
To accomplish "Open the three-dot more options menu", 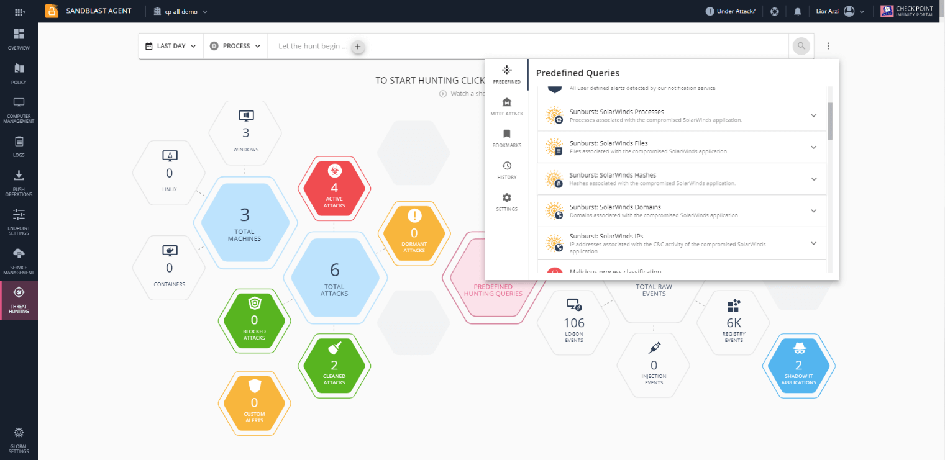I will [828, 46].
